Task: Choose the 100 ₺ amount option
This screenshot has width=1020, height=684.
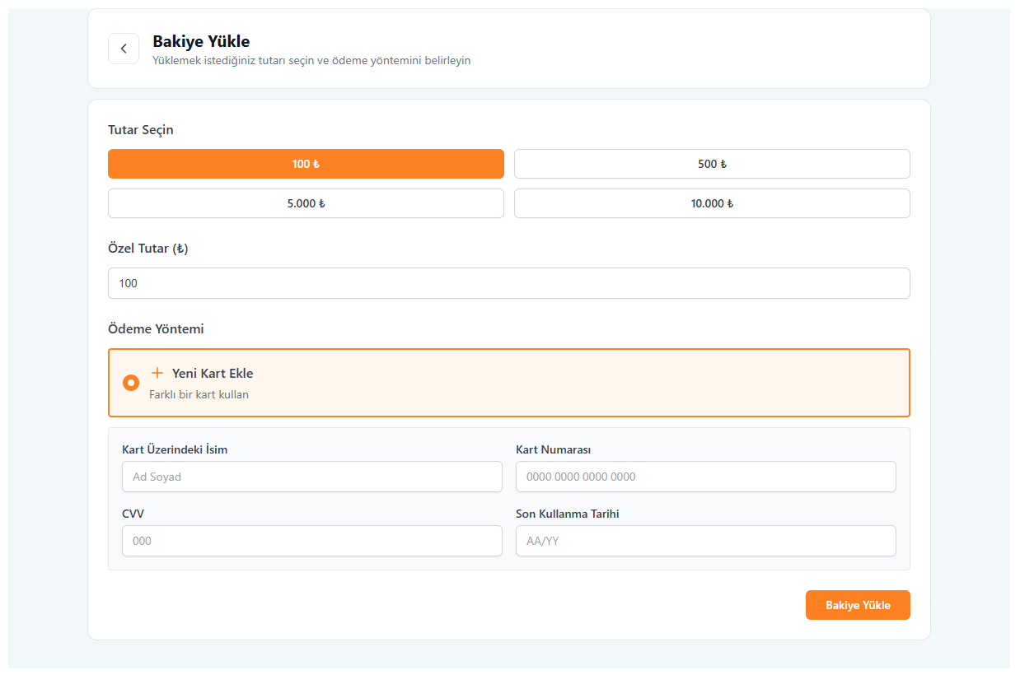Action: tap(306, 164)
